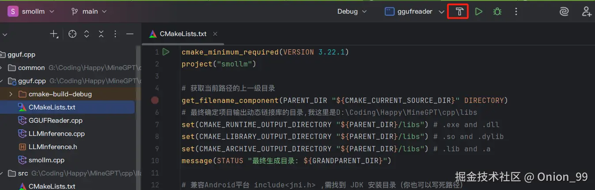The height and width of the screenshot is (190, 595).
Task: Open the More Actions vertical dots menu
Action: tap(516, 12)
